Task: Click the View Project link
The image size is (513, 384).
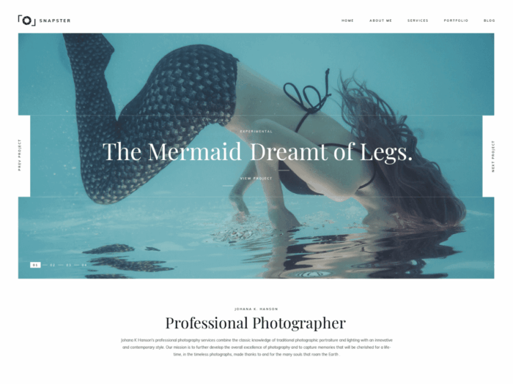Action: [x=256, y=178]
